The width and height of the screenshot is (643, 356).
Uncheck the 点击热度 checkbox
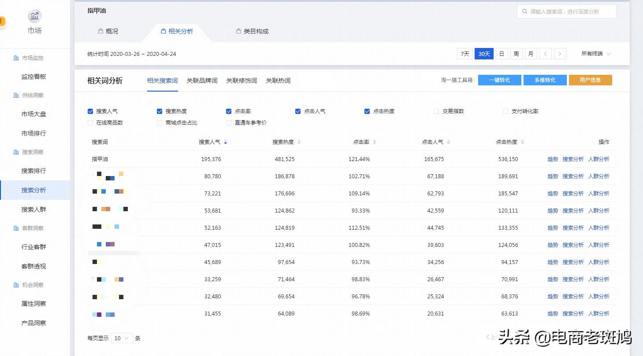[x=367, y=111]
